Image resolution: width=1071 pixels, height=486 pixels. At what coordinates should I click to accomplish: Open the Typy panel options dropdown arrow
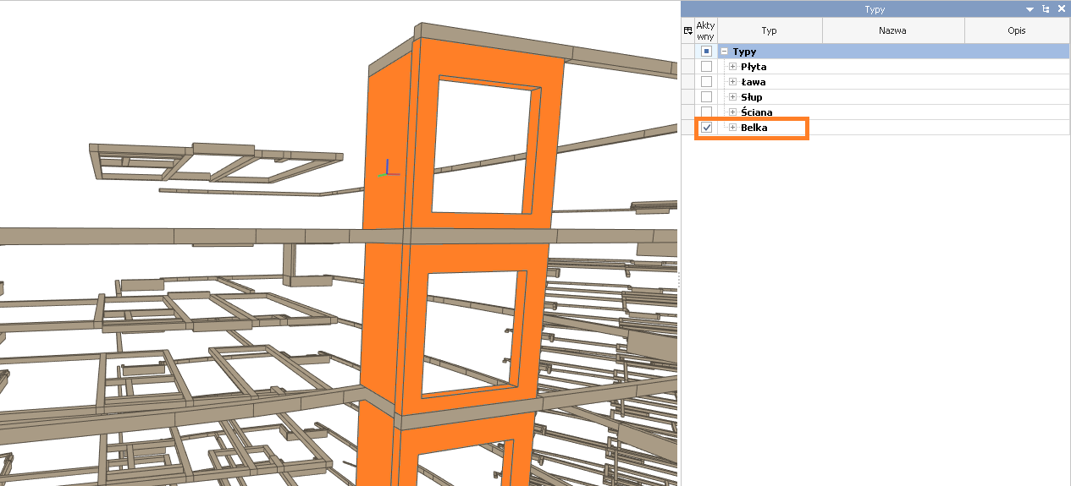1030,8
